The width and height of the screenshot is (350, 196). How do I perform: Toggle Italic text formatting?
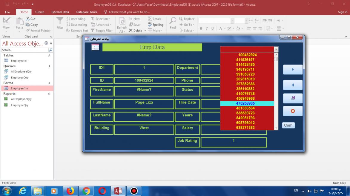coord(207,29)
